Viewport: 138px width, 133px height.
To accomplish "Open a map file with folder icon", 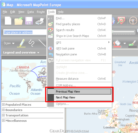I will 19,21.
